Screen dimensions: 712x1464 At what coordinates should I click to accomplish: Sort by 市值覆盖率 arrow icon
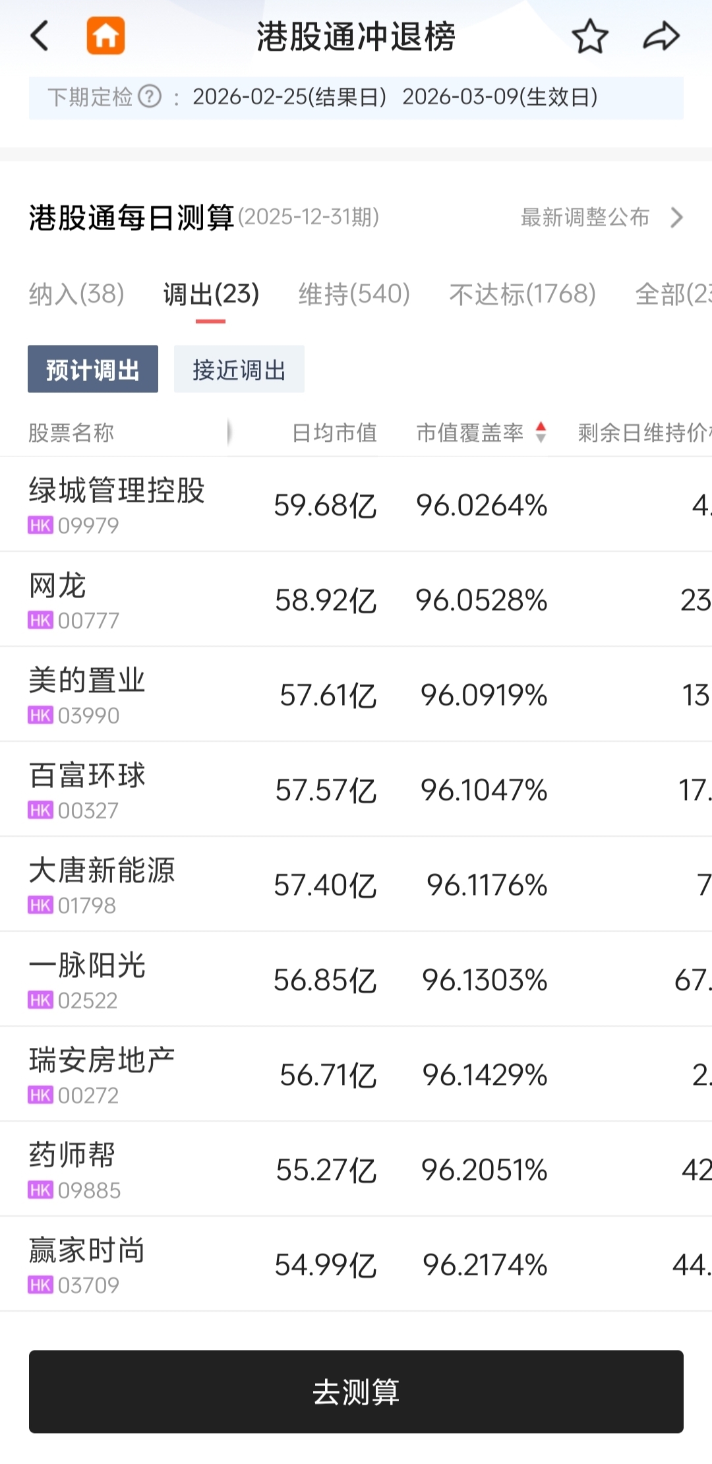click(x=541, y=433)
